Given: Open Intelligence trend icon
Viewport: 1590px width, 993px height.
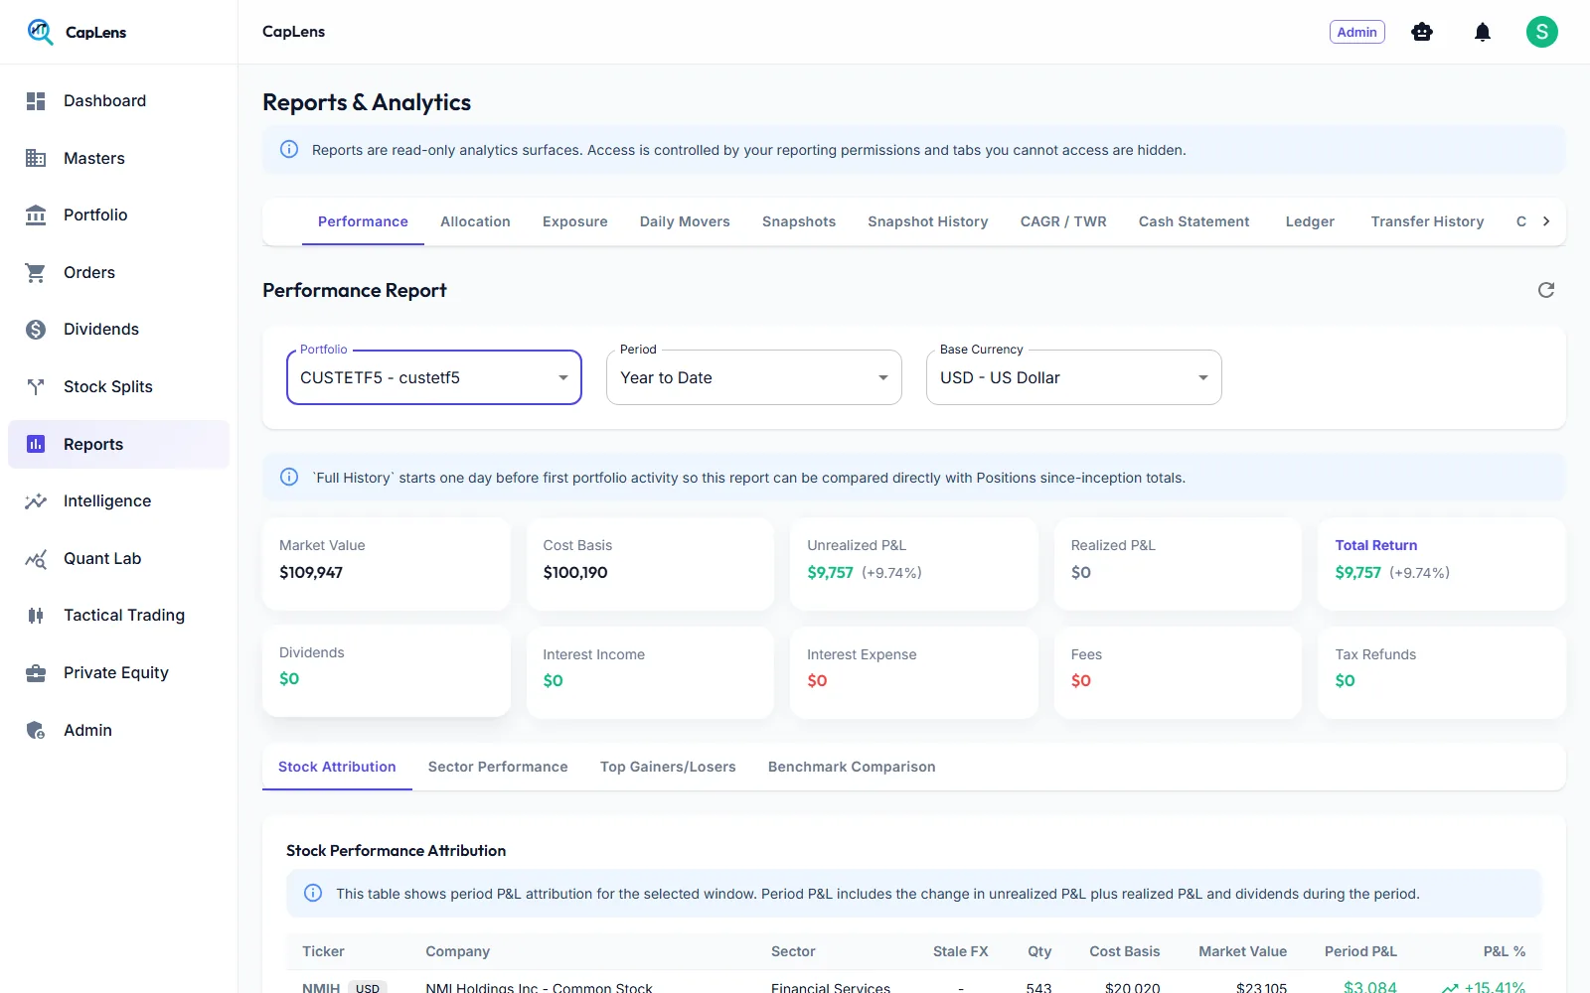Looking at the screenshot, I should [x=36, y=500].
